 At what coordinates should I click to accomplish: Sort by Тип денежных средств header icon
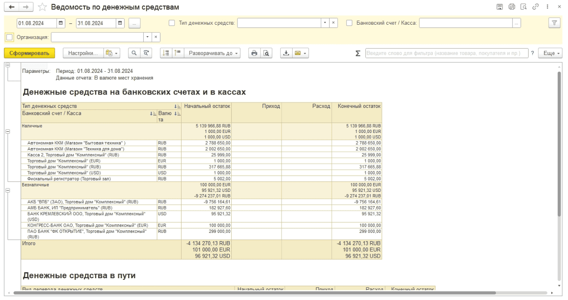click(177, 106)
